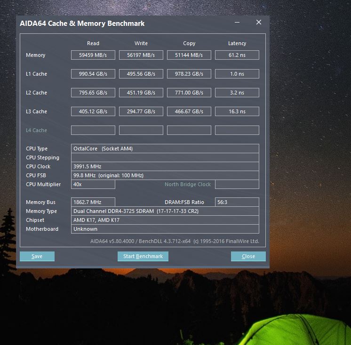Click L3 Cache Read value 405.12 GB/s

click(x=93, y=111)
